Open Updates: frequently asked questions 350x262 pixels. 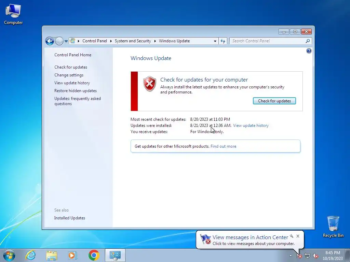[x=78, y=101]
